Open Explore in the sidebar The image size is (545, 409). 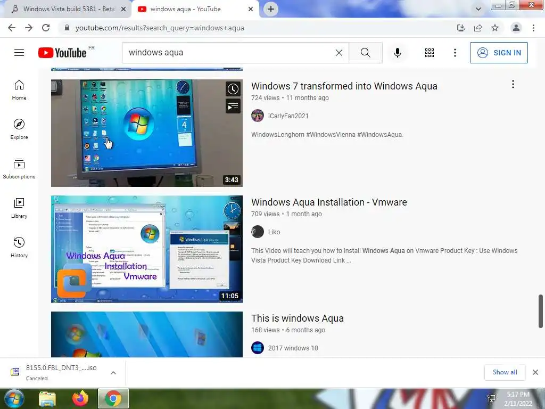pos(19,129)
